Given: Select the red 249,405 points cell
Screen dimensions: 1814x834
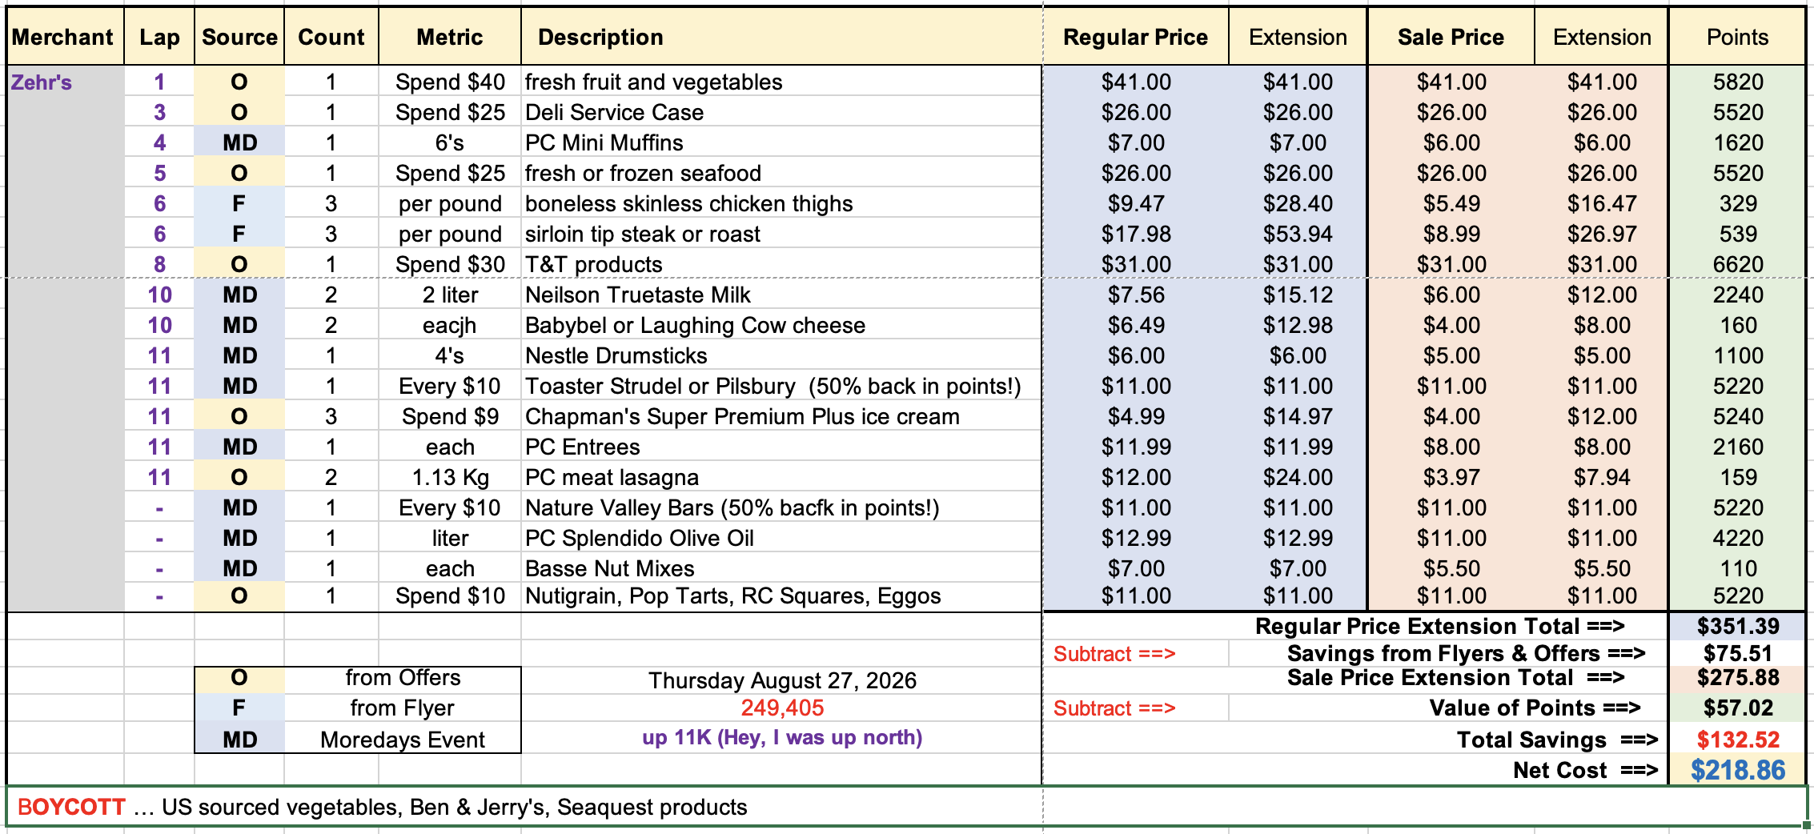Looking at the screenshot, I should (x=781, y=708).
